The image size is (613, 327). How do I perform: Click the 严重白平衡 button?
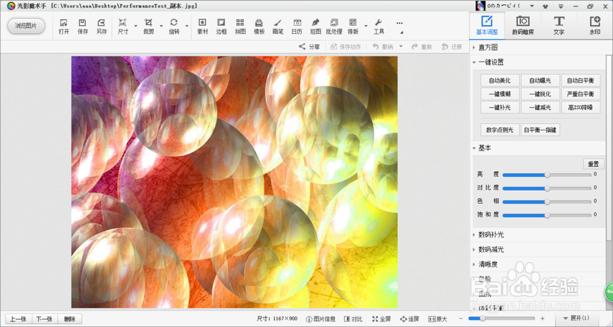pos(581,94)
